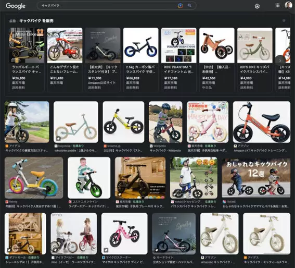The image size is (295, 268).
Task: Open the Wikipedia boy on red bike image
Action: coord(165,122)
